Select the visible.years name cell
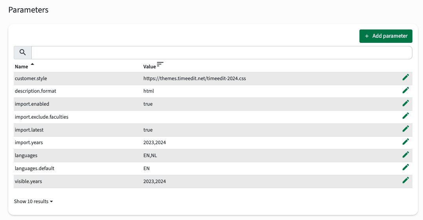 coord(28,181)
